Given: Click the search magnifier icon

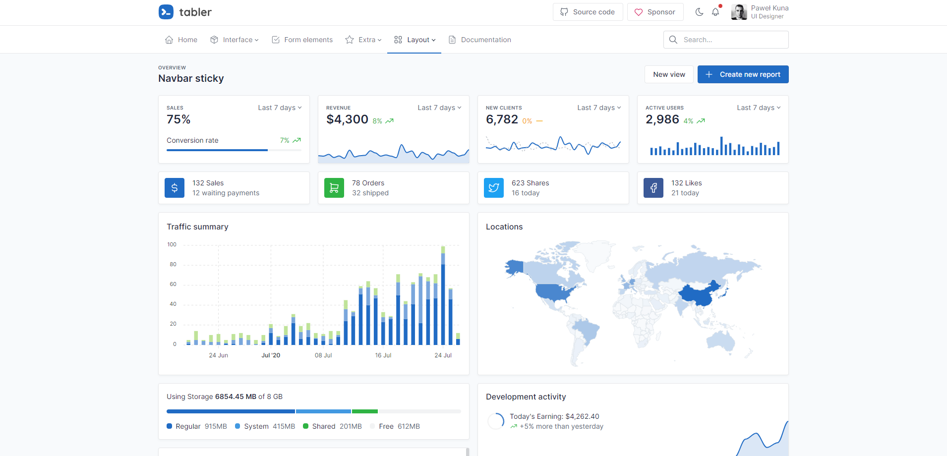Looking at the screenshot, I should [673, 40].
